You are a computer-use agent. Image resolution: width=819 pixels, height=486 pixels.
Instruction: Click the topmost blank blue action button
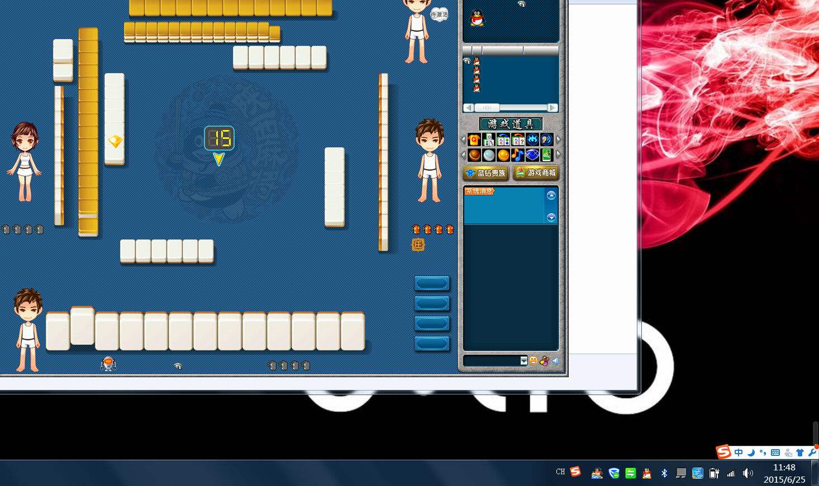[x=432, y=283]
